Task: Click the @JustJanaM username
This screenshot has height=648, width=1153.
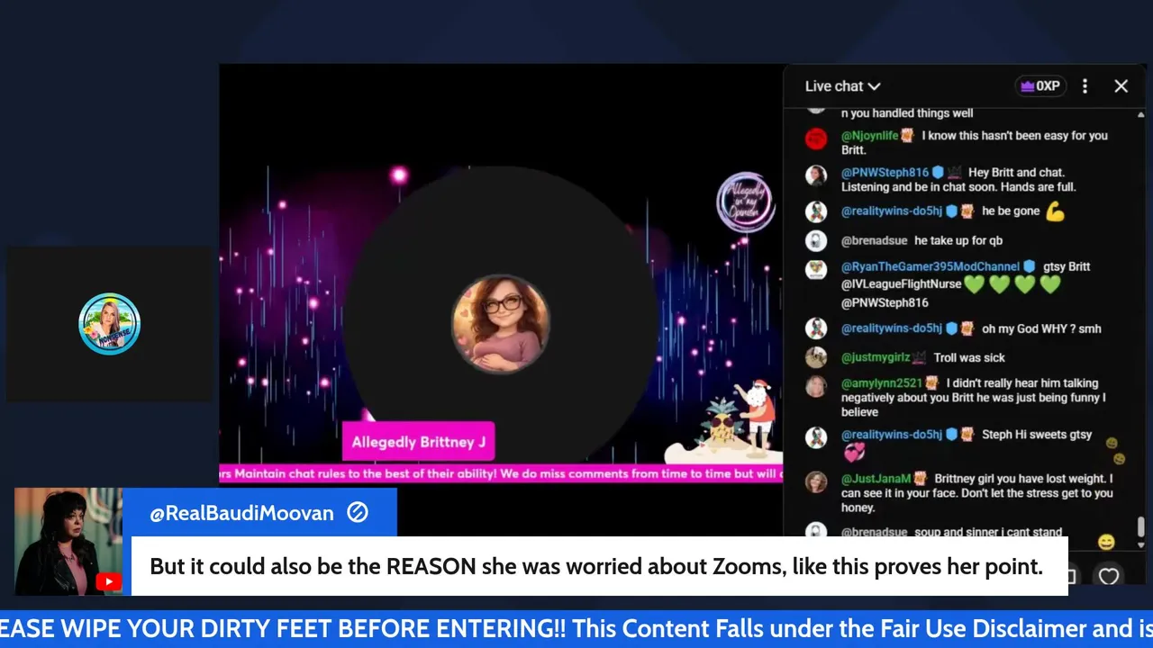Action: (x=876, y=479)
